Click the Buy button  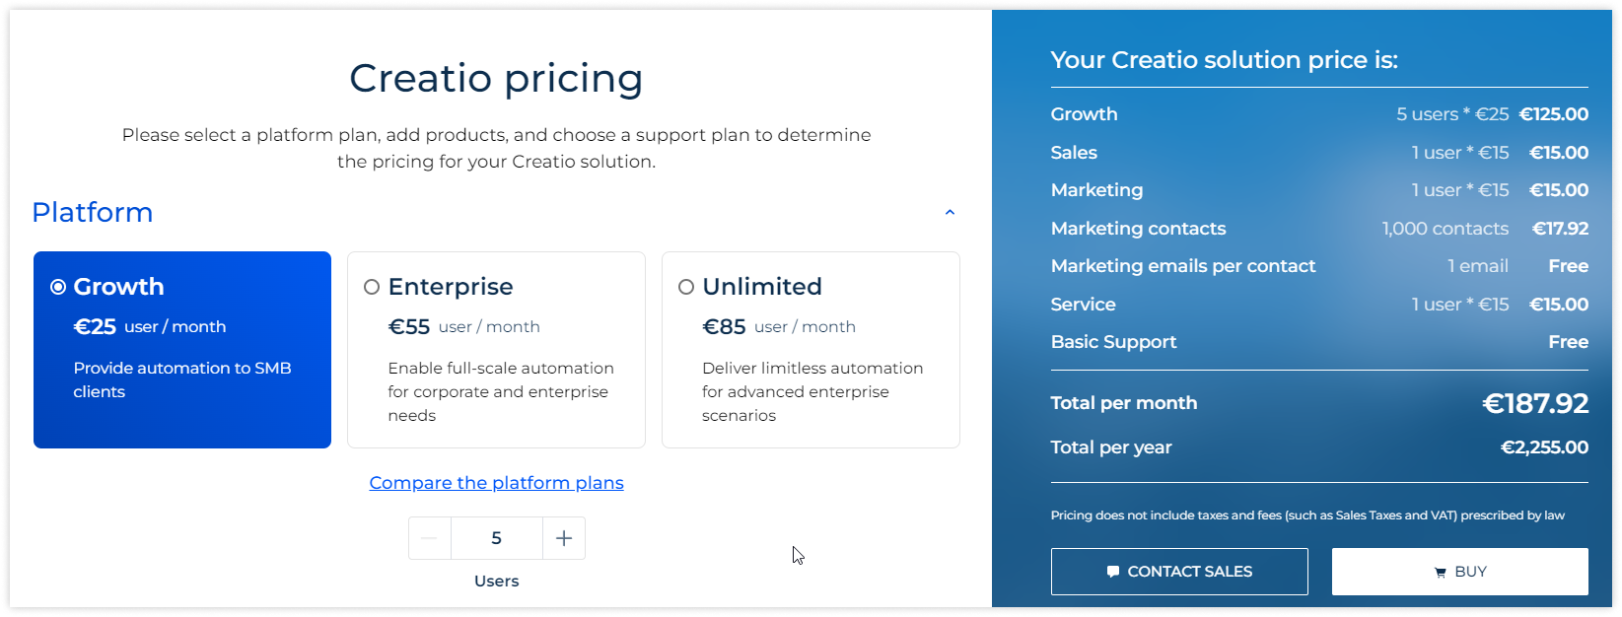pos(1460,572)
